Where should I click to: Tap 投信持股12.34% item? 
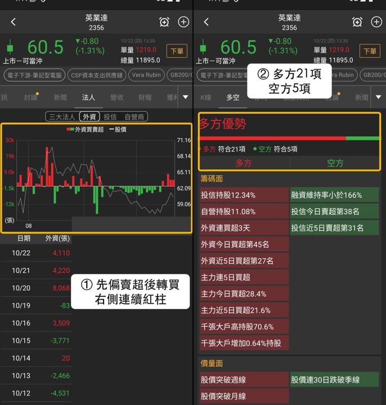[244, 195]
